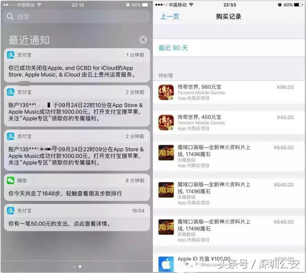This screenshot has width=306, height=273.
Task: Tap the 传奇世界 450元宝 game icon
Action: (x=166, y=123)
